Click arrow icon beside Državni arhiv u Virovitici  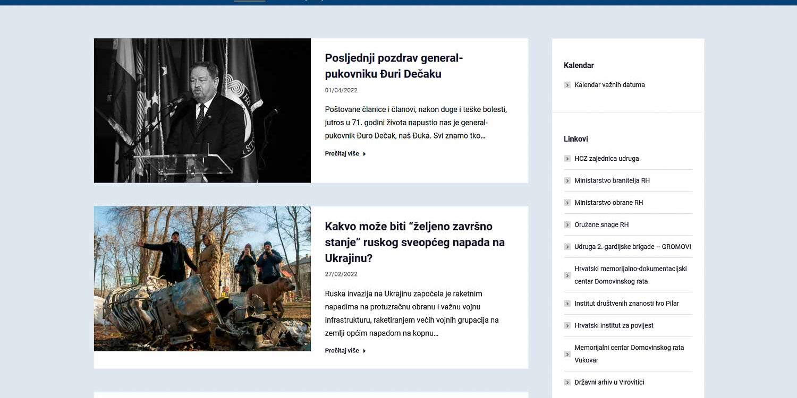click(x=567, y=383)
